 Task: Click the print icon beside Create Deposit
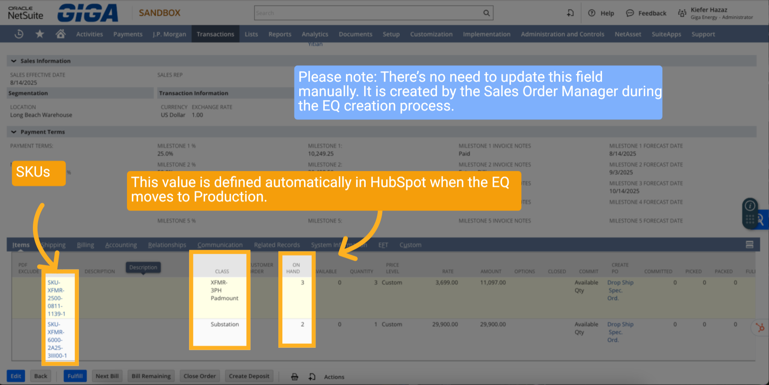point(295,377)
